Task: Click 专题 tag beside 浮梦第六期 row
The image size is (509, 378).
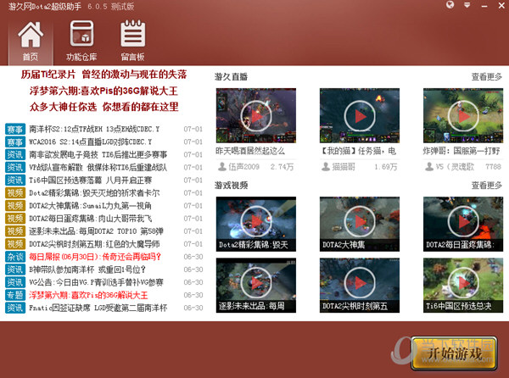Action: [15, 295]
